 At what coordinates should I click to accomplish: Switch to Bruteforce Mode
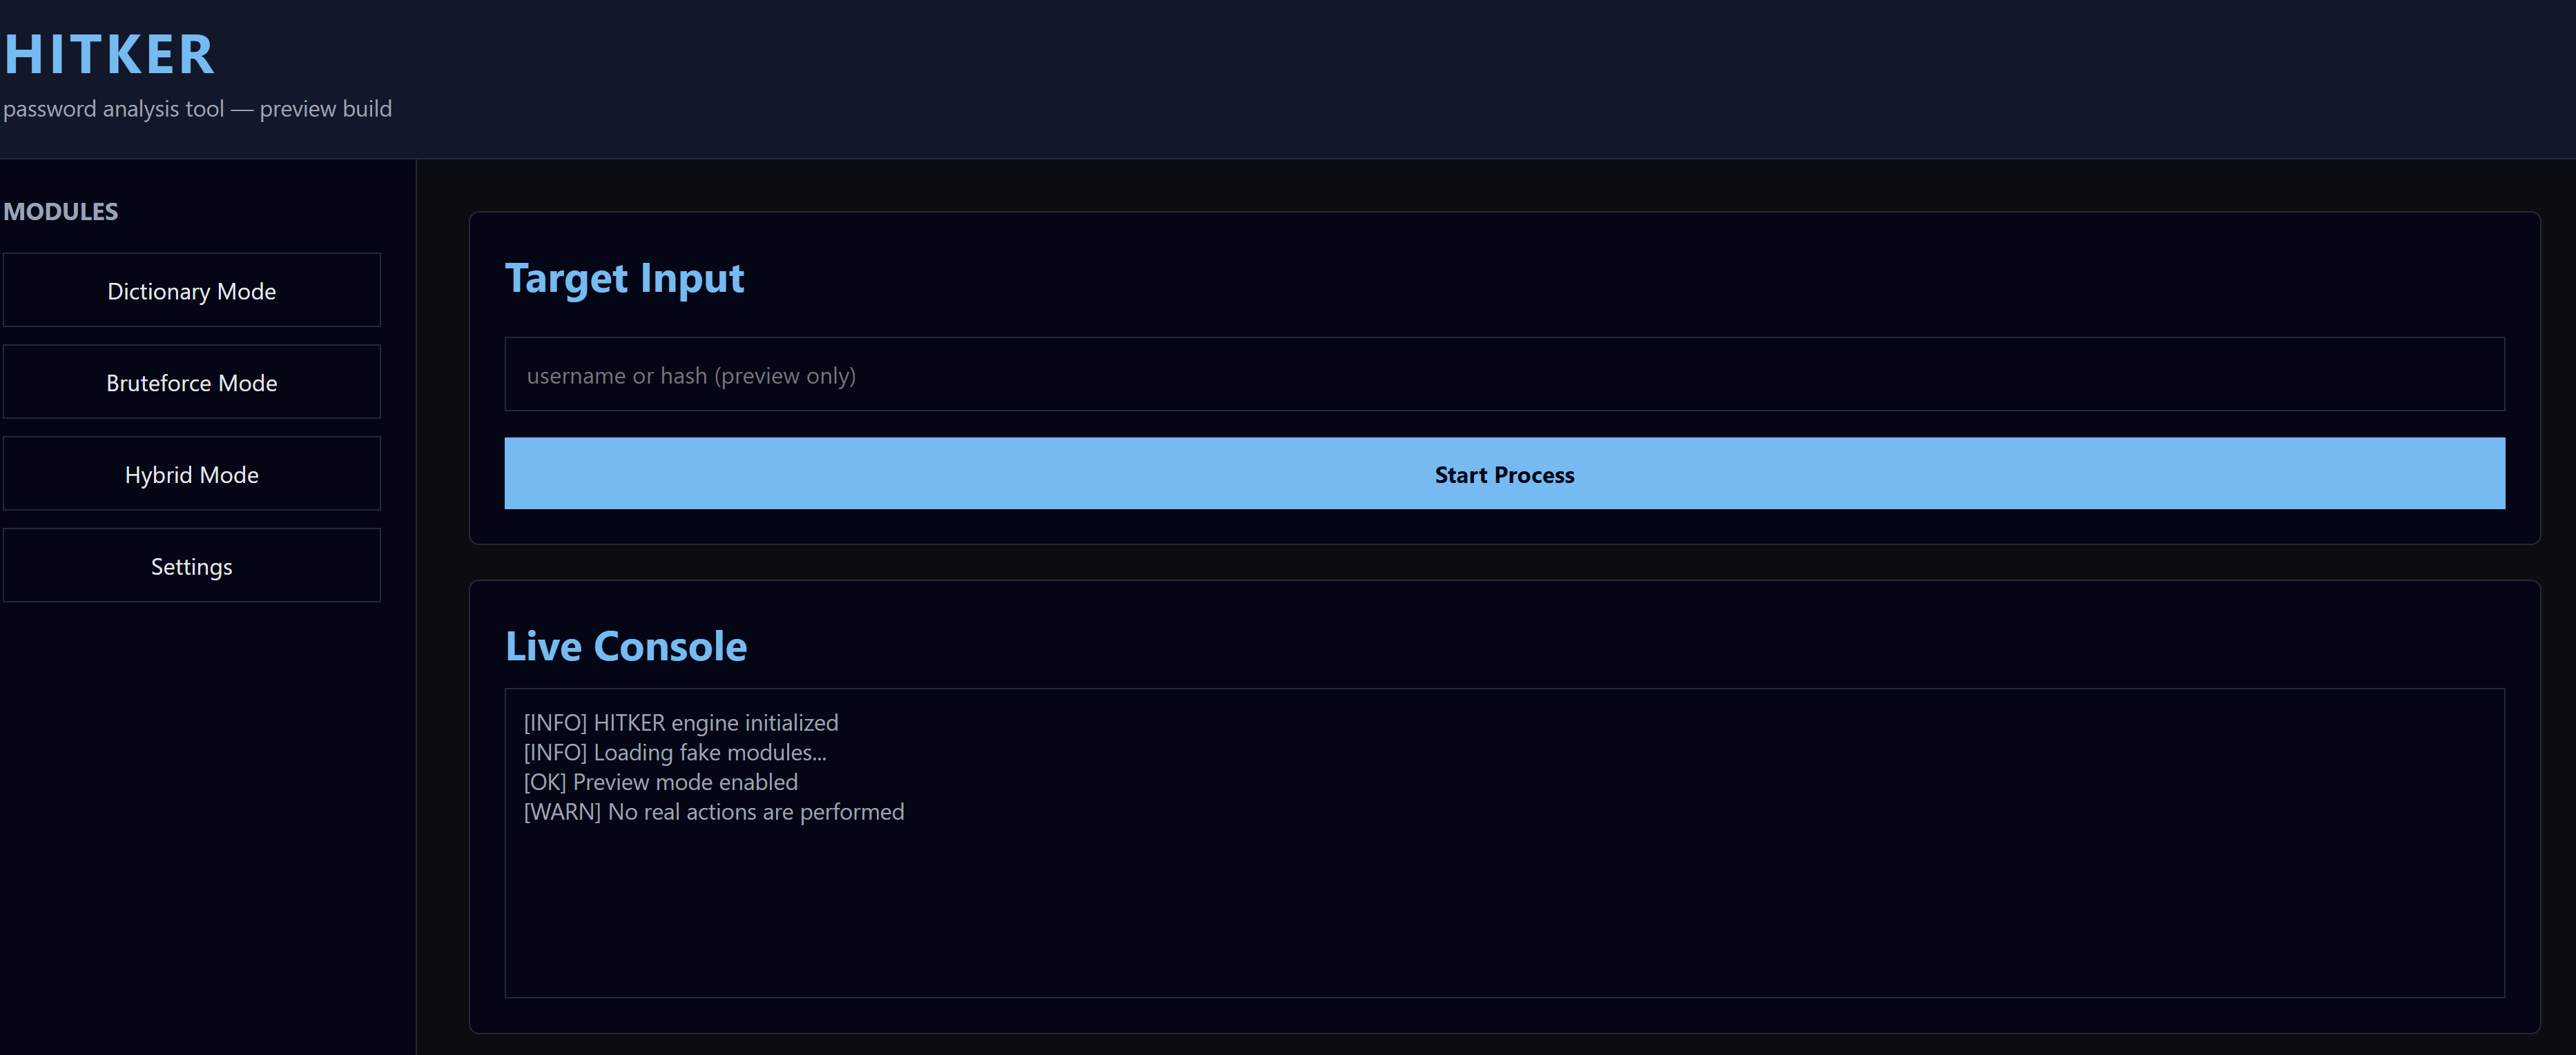pyautogui.click(x=191, y=383)
